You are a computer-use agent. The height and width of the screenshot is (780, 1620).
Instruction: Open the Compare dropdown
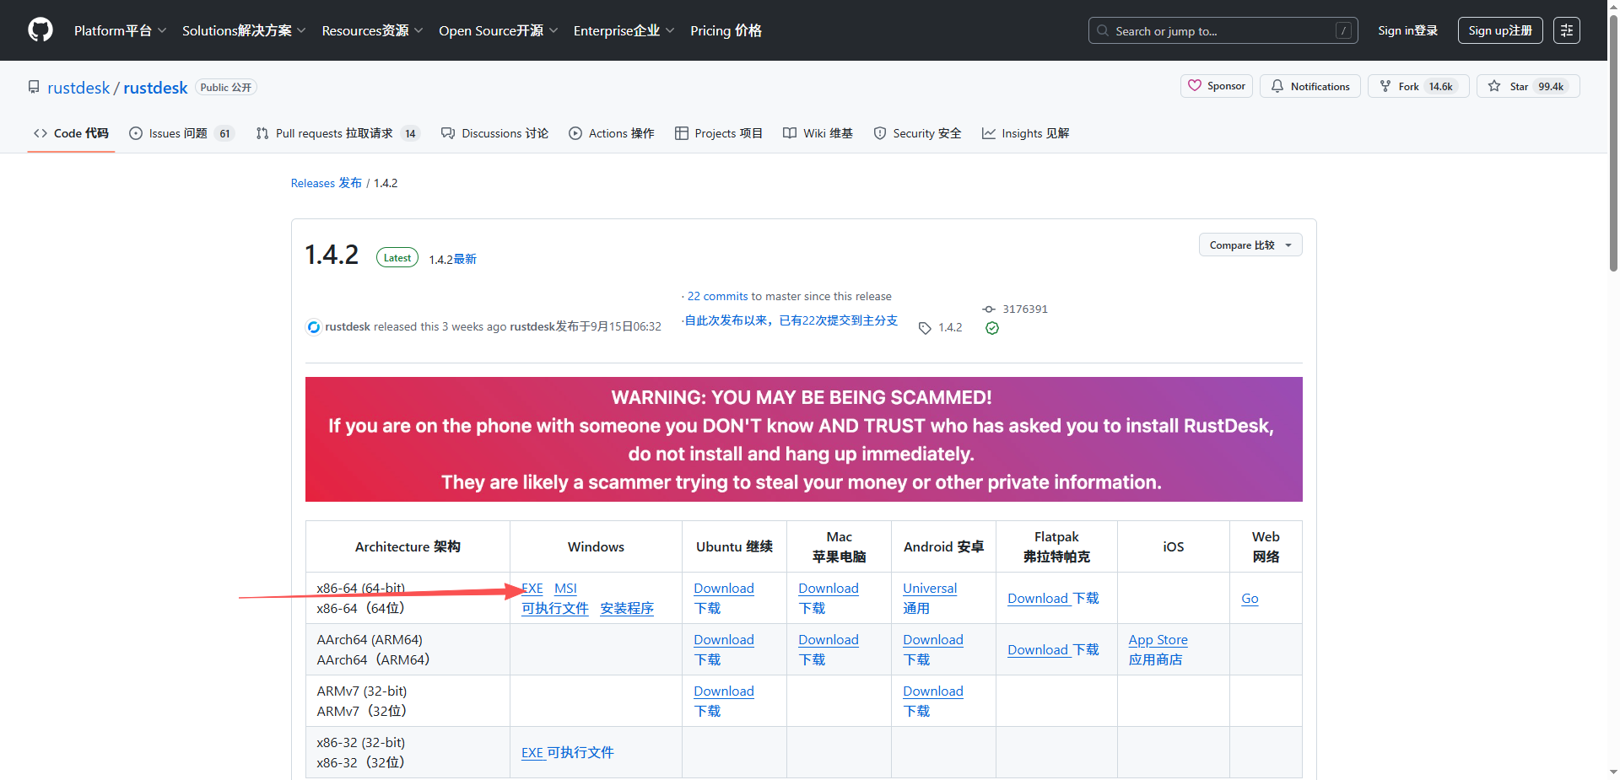pyautogui.click(x=1250, y=245)
